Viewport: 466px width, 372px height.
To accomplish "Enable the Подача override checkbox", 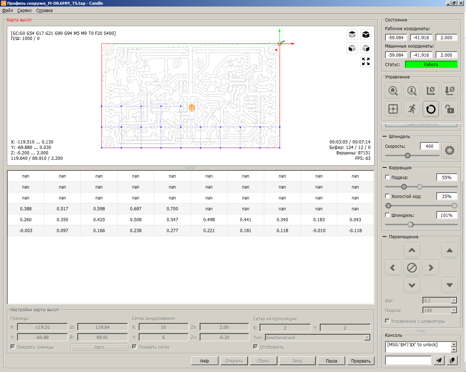I will 388,177.
